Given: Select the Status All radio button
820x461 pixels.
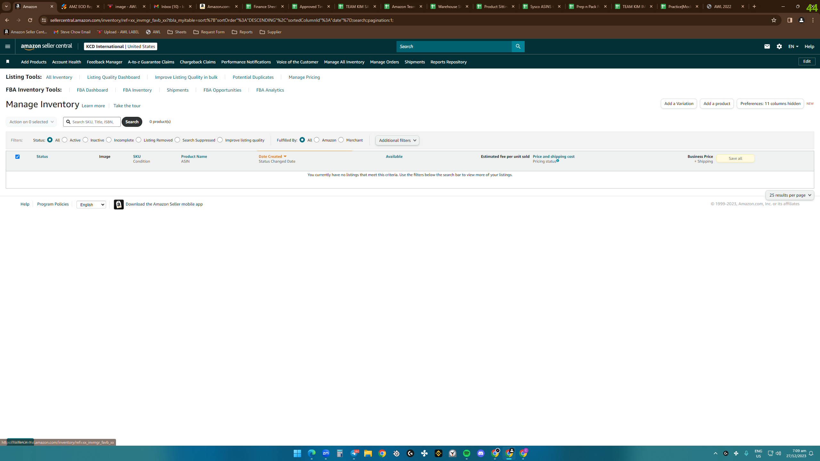Looking at the screenshot, I should pyautogui.click(x=50, y=140).
